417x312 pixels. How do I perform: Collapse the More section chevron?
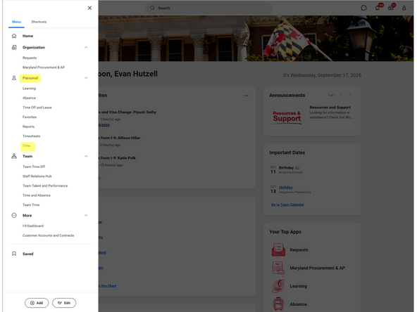(86, 216)
